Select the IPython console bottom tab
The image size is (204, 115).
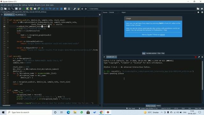pyautogui.click(x=151, y=106)
